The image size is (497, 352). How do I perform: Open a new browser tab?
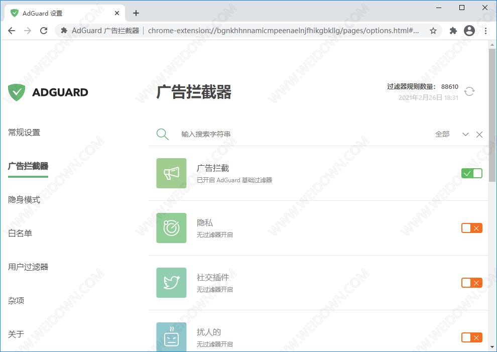[x=136, y=13]
